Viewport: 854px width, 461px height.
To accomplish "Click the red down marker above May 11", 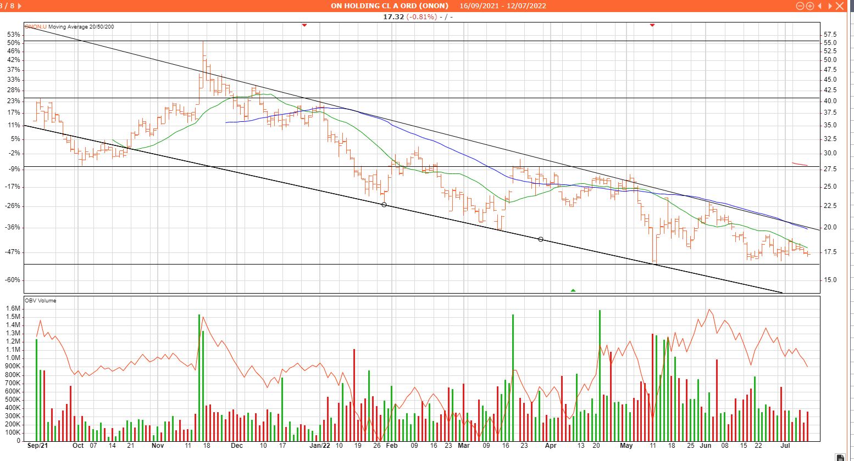I will [652, 25].
